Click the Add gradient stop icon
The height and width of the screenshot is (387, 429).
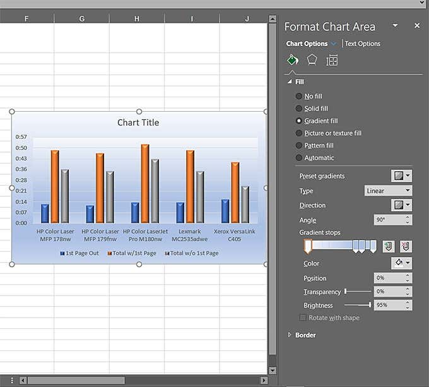coord(389,246)
